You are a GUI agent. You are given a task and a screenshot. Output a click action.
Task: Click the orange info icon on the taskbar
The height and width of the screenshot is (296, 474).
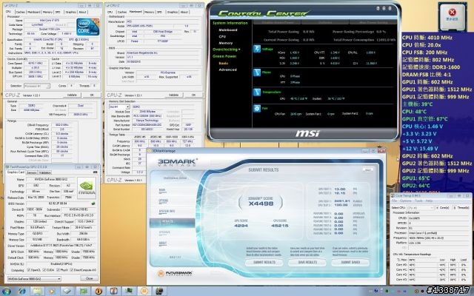pos(99,292)
